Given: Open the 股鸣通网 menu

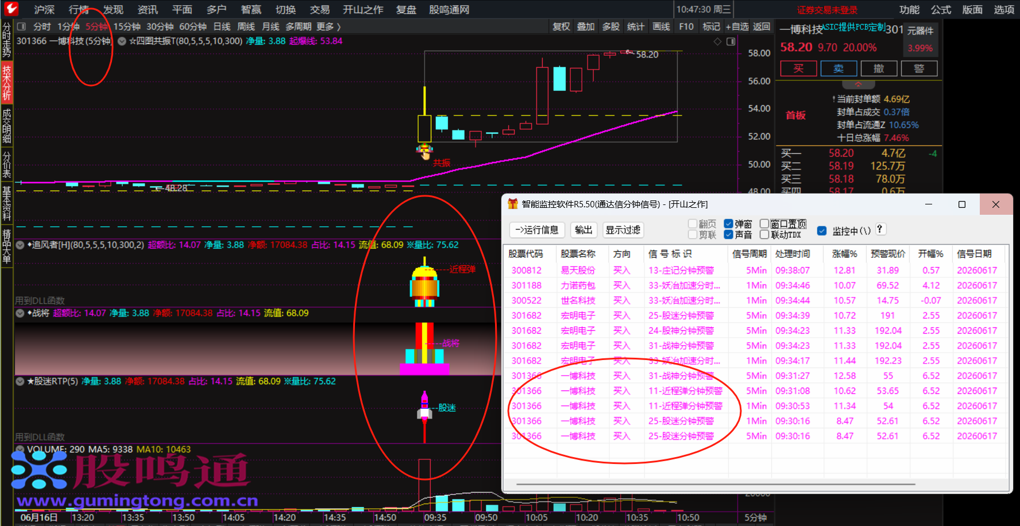Looking at the screenshot, I should [449, 10].
